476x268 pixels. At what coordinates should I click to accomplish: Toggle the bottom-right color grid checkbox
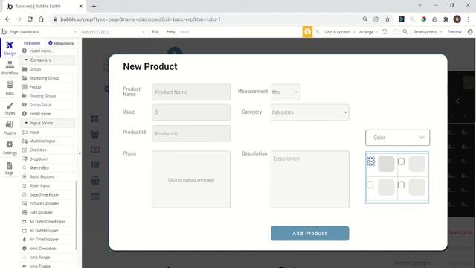click(x=401, y=185)
